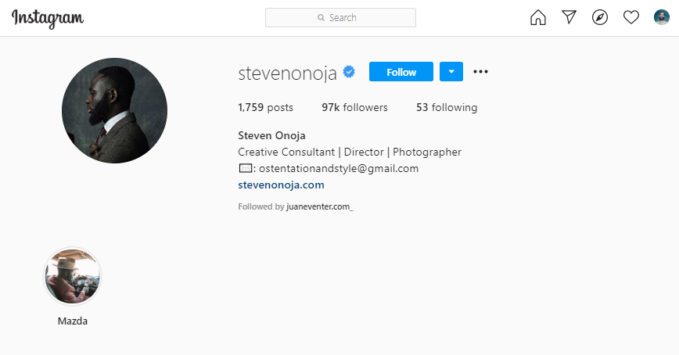679x355 pixels.
Task: View Steven Onoja's profile picture
Action: pos(114,110)
